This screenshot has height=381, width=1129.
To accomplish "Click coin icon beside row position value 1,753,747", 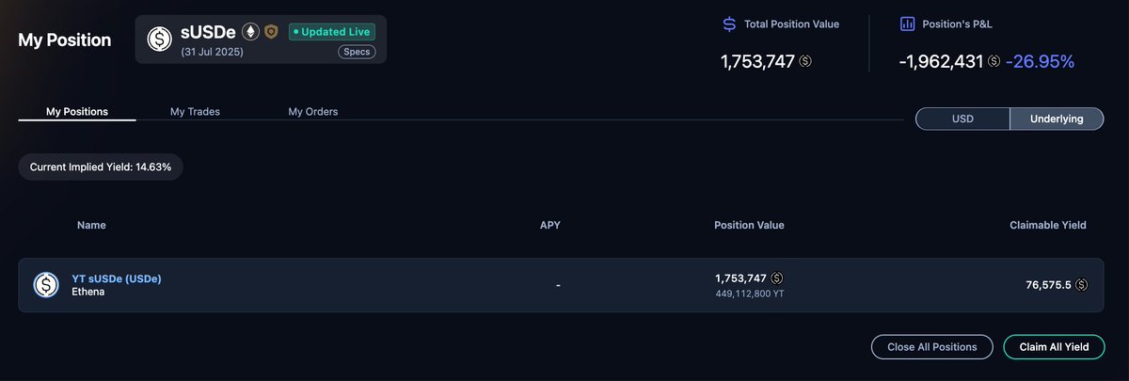I will [x=777, y=278].
